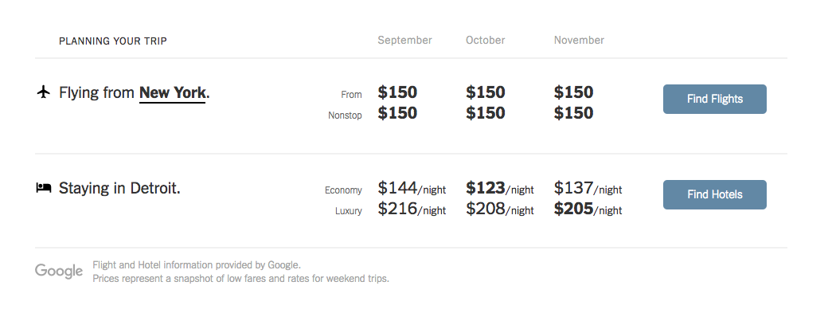Click the September From fare of $150

(397, 92)
